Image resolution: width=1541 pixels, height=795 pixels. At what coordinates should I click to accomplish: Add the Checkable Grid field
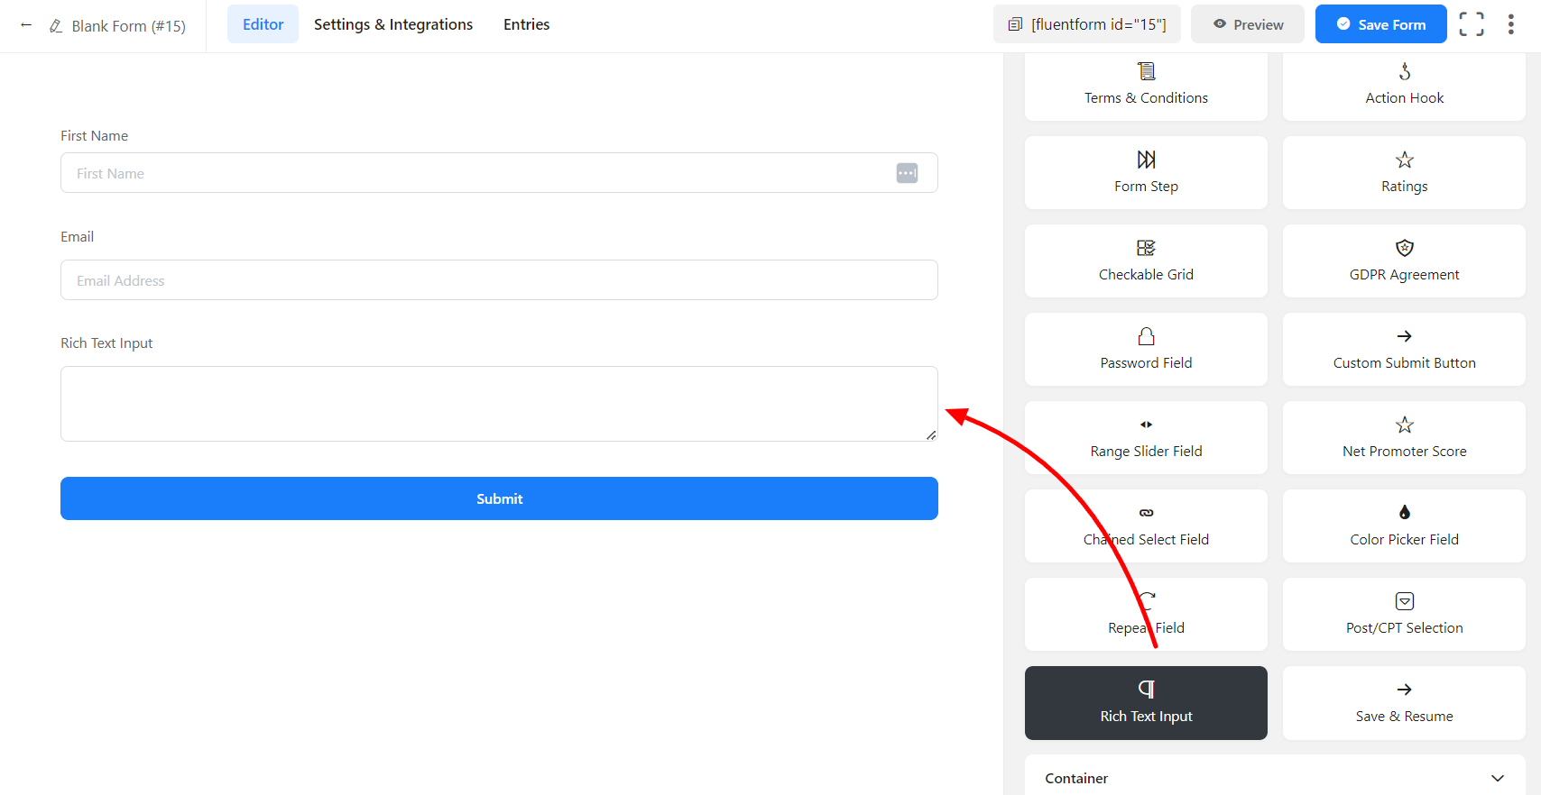1145,260
